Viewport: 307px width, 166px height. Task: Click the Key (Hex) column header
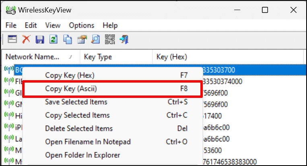click(x=172, y=57)
